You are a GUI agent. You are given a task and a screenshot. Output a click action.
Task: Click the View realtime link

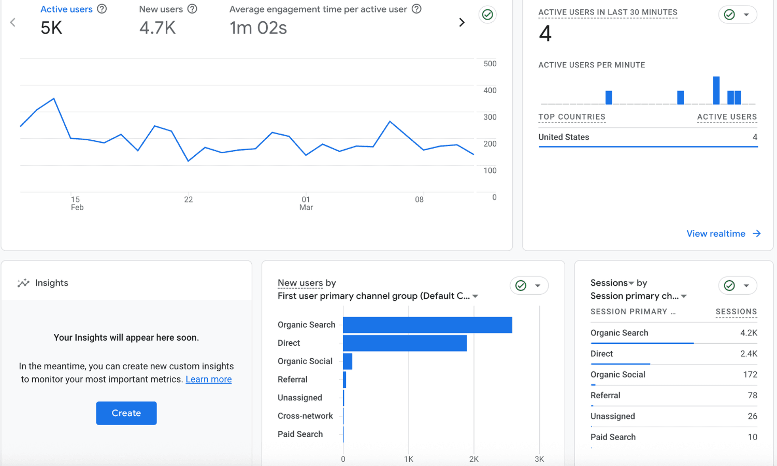click(716, 233)
